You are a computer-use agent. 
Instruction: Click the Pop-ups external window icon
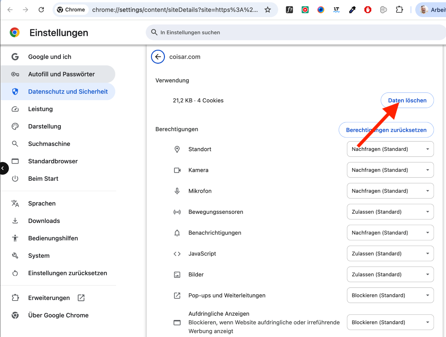pyautogui.click(x=177, y=295)
